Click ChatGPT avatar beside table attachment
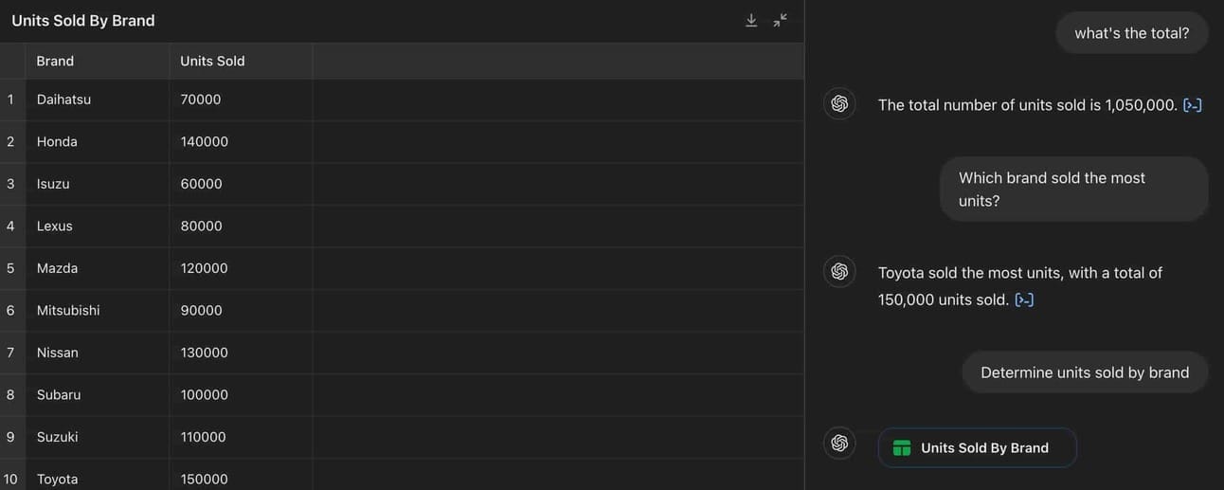The height and width of the screenshot is (490, 1224). pos(839,444)
